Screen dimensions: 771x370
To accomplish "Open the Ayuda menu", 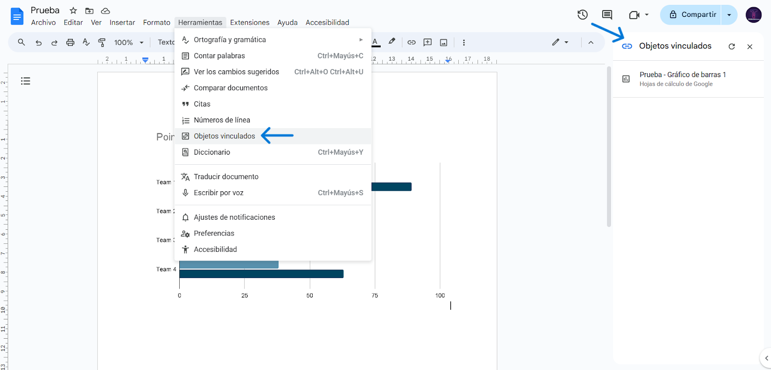I will click(x=287, y=22).
